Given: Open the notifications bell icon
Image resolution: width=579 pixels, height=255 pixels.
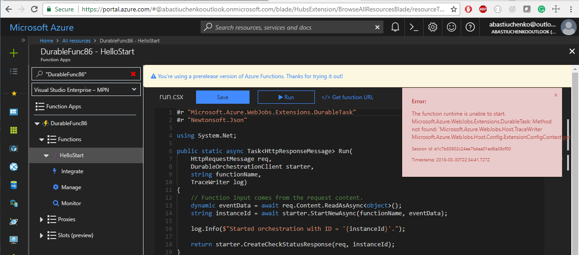Looking at the screenshot, I should click(x=395, y=27).
